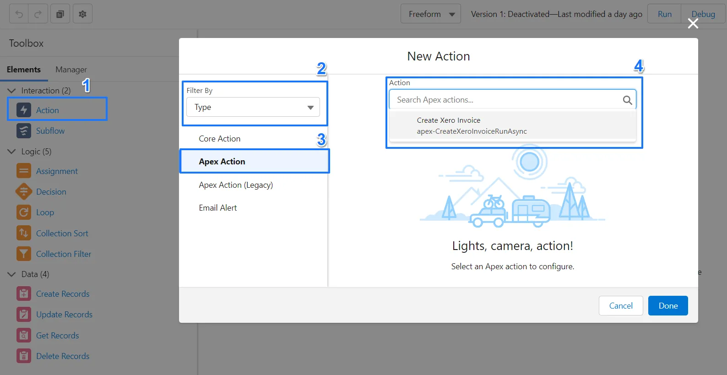The height and width of the screenshot is (375, 727).
Task: Click the Decision label in Toolbox
Action: (x=51, y=191)
